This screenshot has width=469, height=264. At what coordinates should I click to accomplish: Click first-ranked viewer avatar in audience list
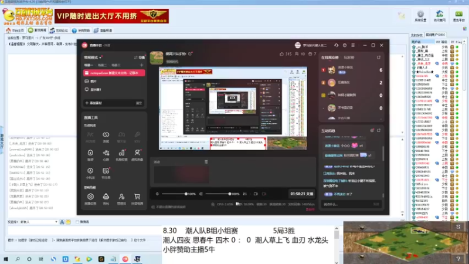[x=331, y=70]
